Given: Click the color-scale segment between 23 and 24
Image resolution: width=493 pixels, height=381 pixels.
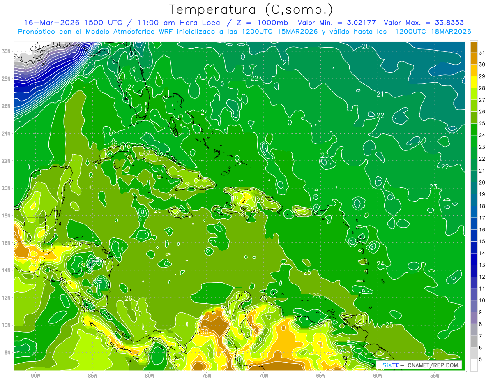Looking at the screenshot, I should [x=474, y=141].
